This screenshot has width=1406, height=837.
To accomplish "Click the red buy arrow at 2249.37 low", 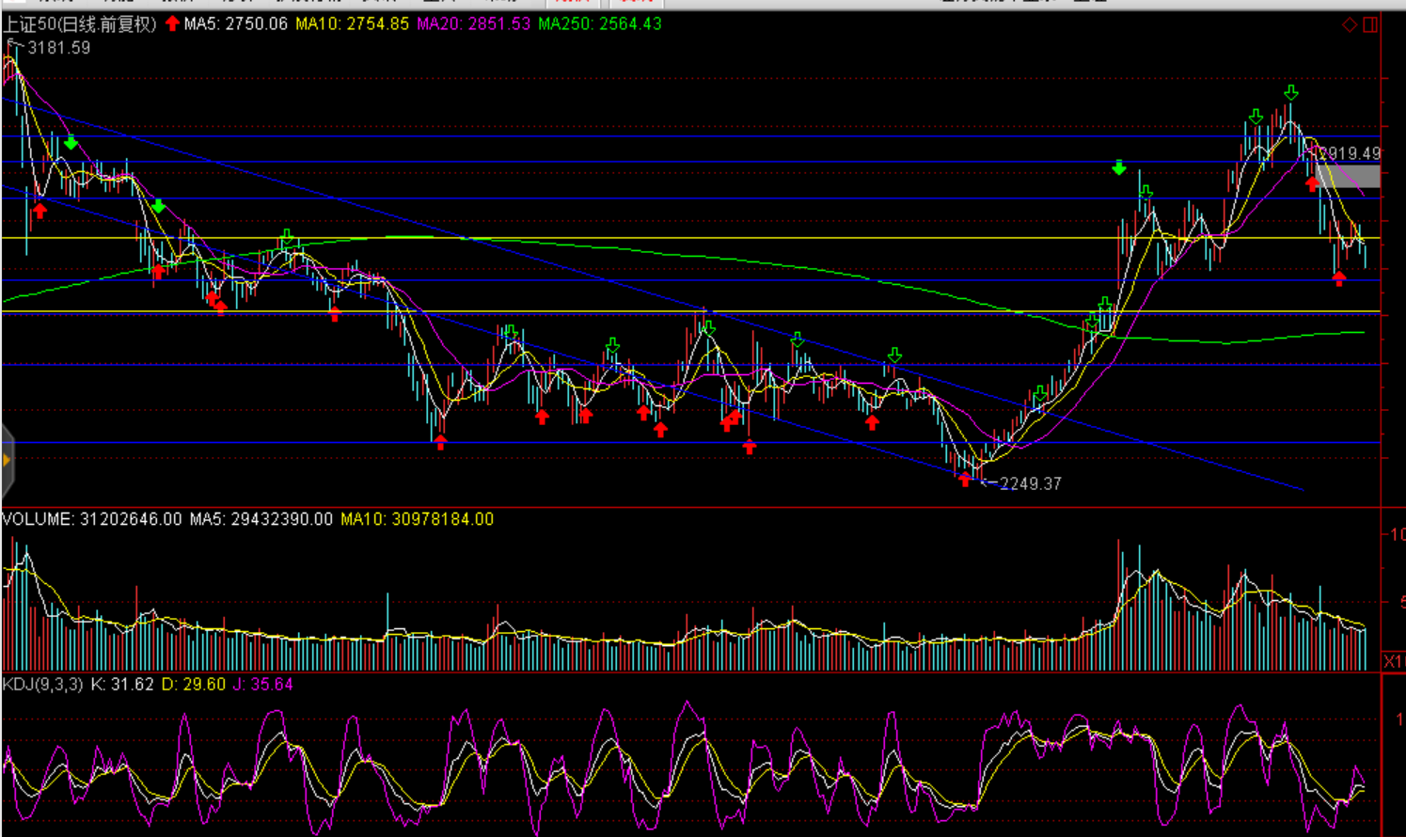I will [x=964, y=480].
